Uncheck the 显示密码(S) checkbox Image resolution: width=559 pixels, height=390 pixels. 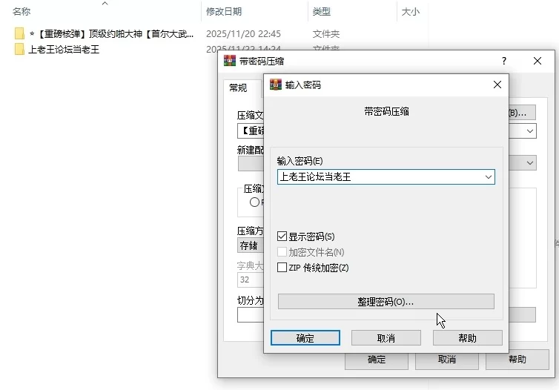282,237
